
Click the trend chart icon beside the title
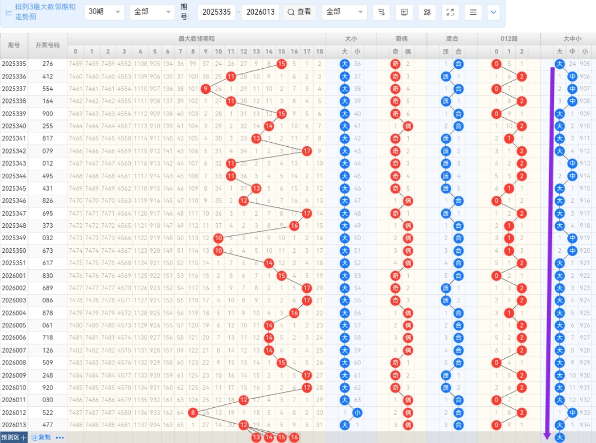(9, 12)
